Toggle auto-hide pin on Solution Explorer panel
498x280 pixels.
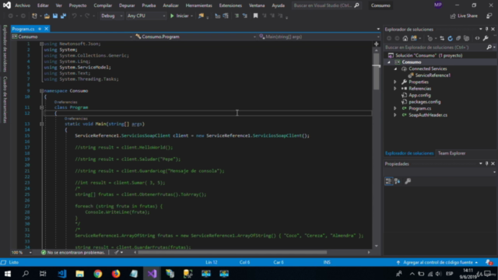click(486, 30)
